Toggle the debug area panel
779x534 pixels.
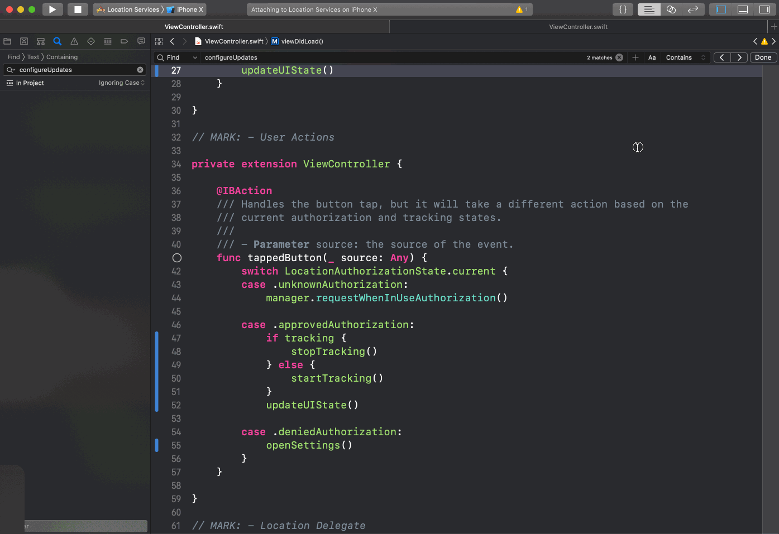[743, 9]
